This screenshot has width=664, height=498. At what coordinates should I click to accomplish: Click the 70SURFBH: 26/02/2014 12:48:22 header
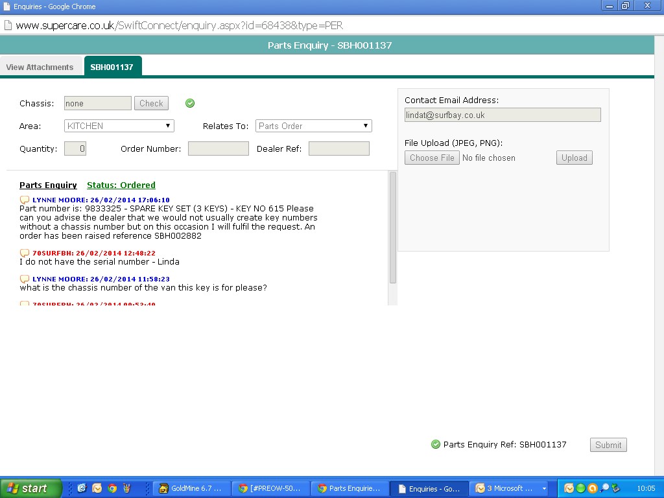(x=94, y=254)
